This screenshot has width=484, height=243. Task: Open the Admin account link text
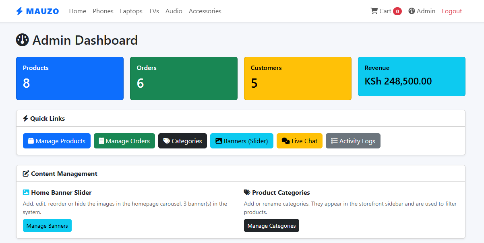pyautogui.click(x=426, y=11)
